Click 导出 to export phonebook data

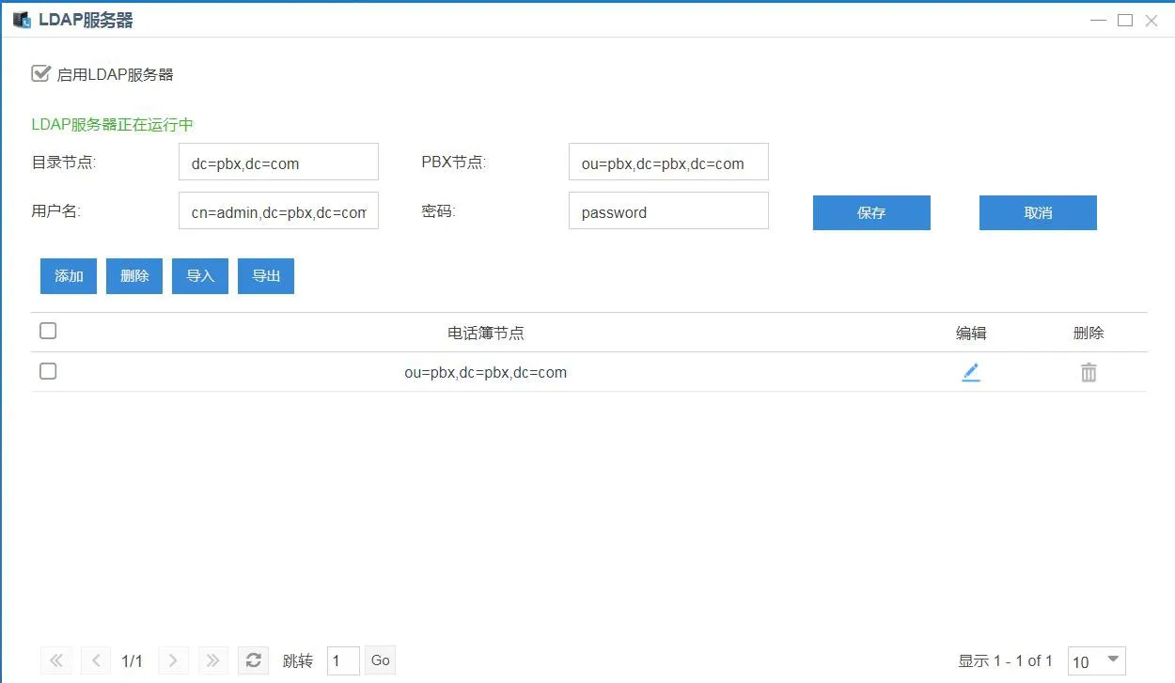tap(265, 275)
